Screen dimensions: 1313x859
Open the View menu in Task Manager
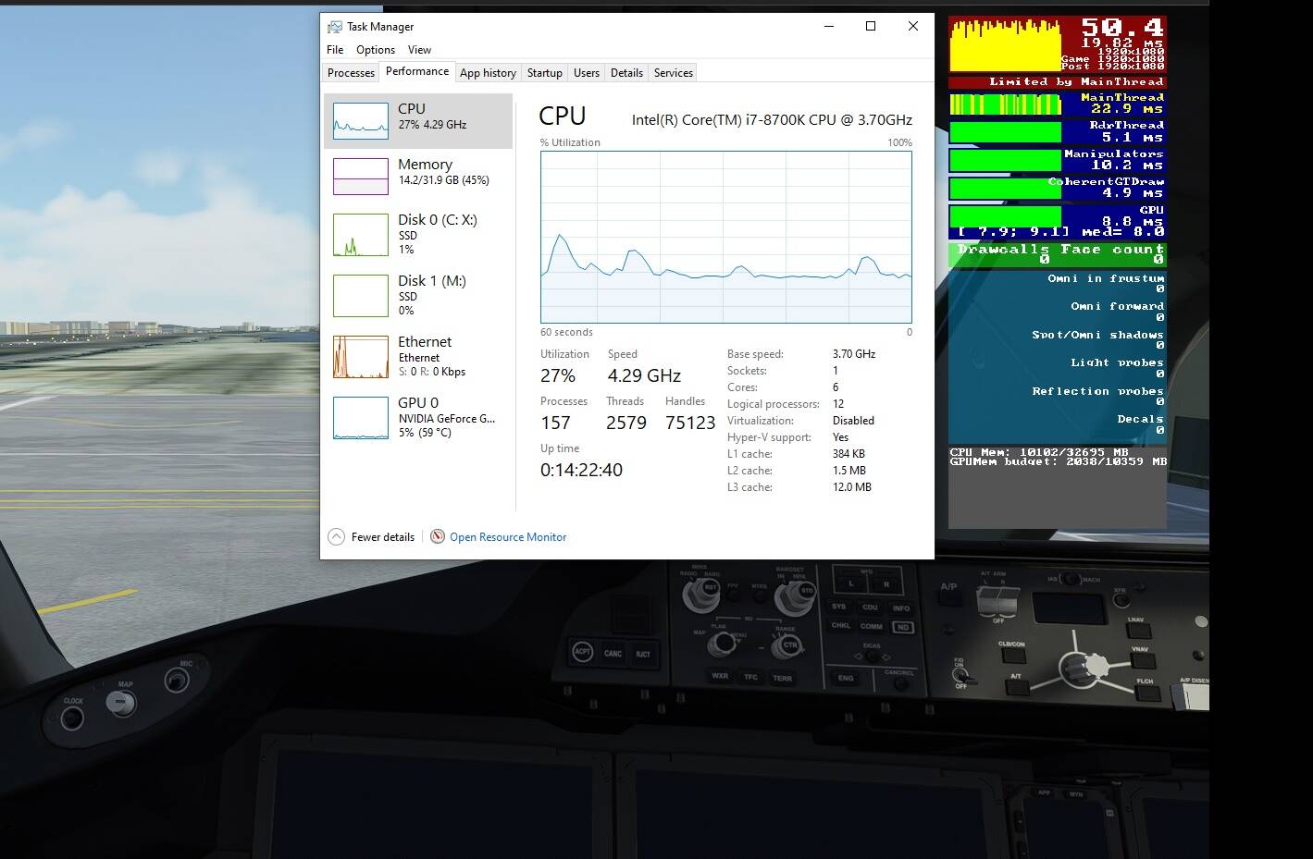[419, 50]
